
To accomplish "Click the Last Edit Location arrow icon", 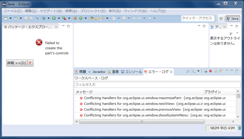I will [134, 18].
